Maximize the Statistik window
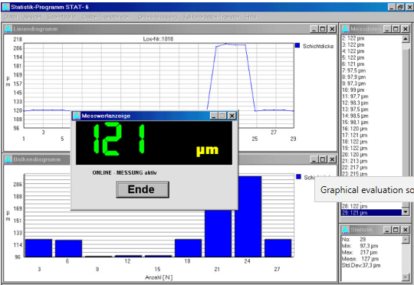Image resolution: width=414 pixels, height=285 pixels. (396, 230)
